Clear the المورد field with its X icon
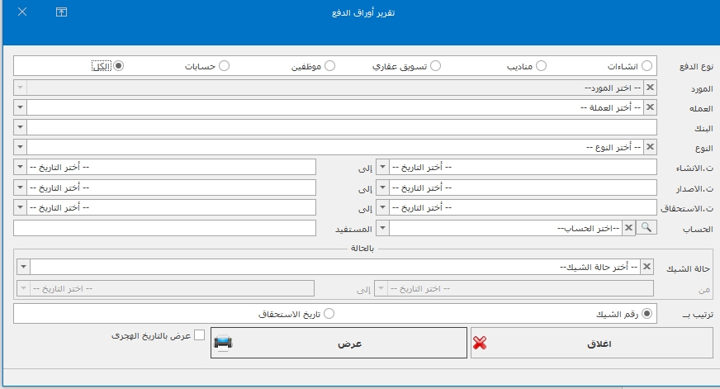 pos(649,88)
